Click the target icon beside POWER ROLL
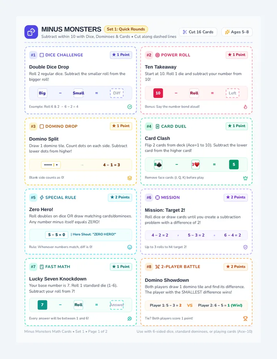The width and height of the screenshot is (277, 359). (x=157, y=55)
